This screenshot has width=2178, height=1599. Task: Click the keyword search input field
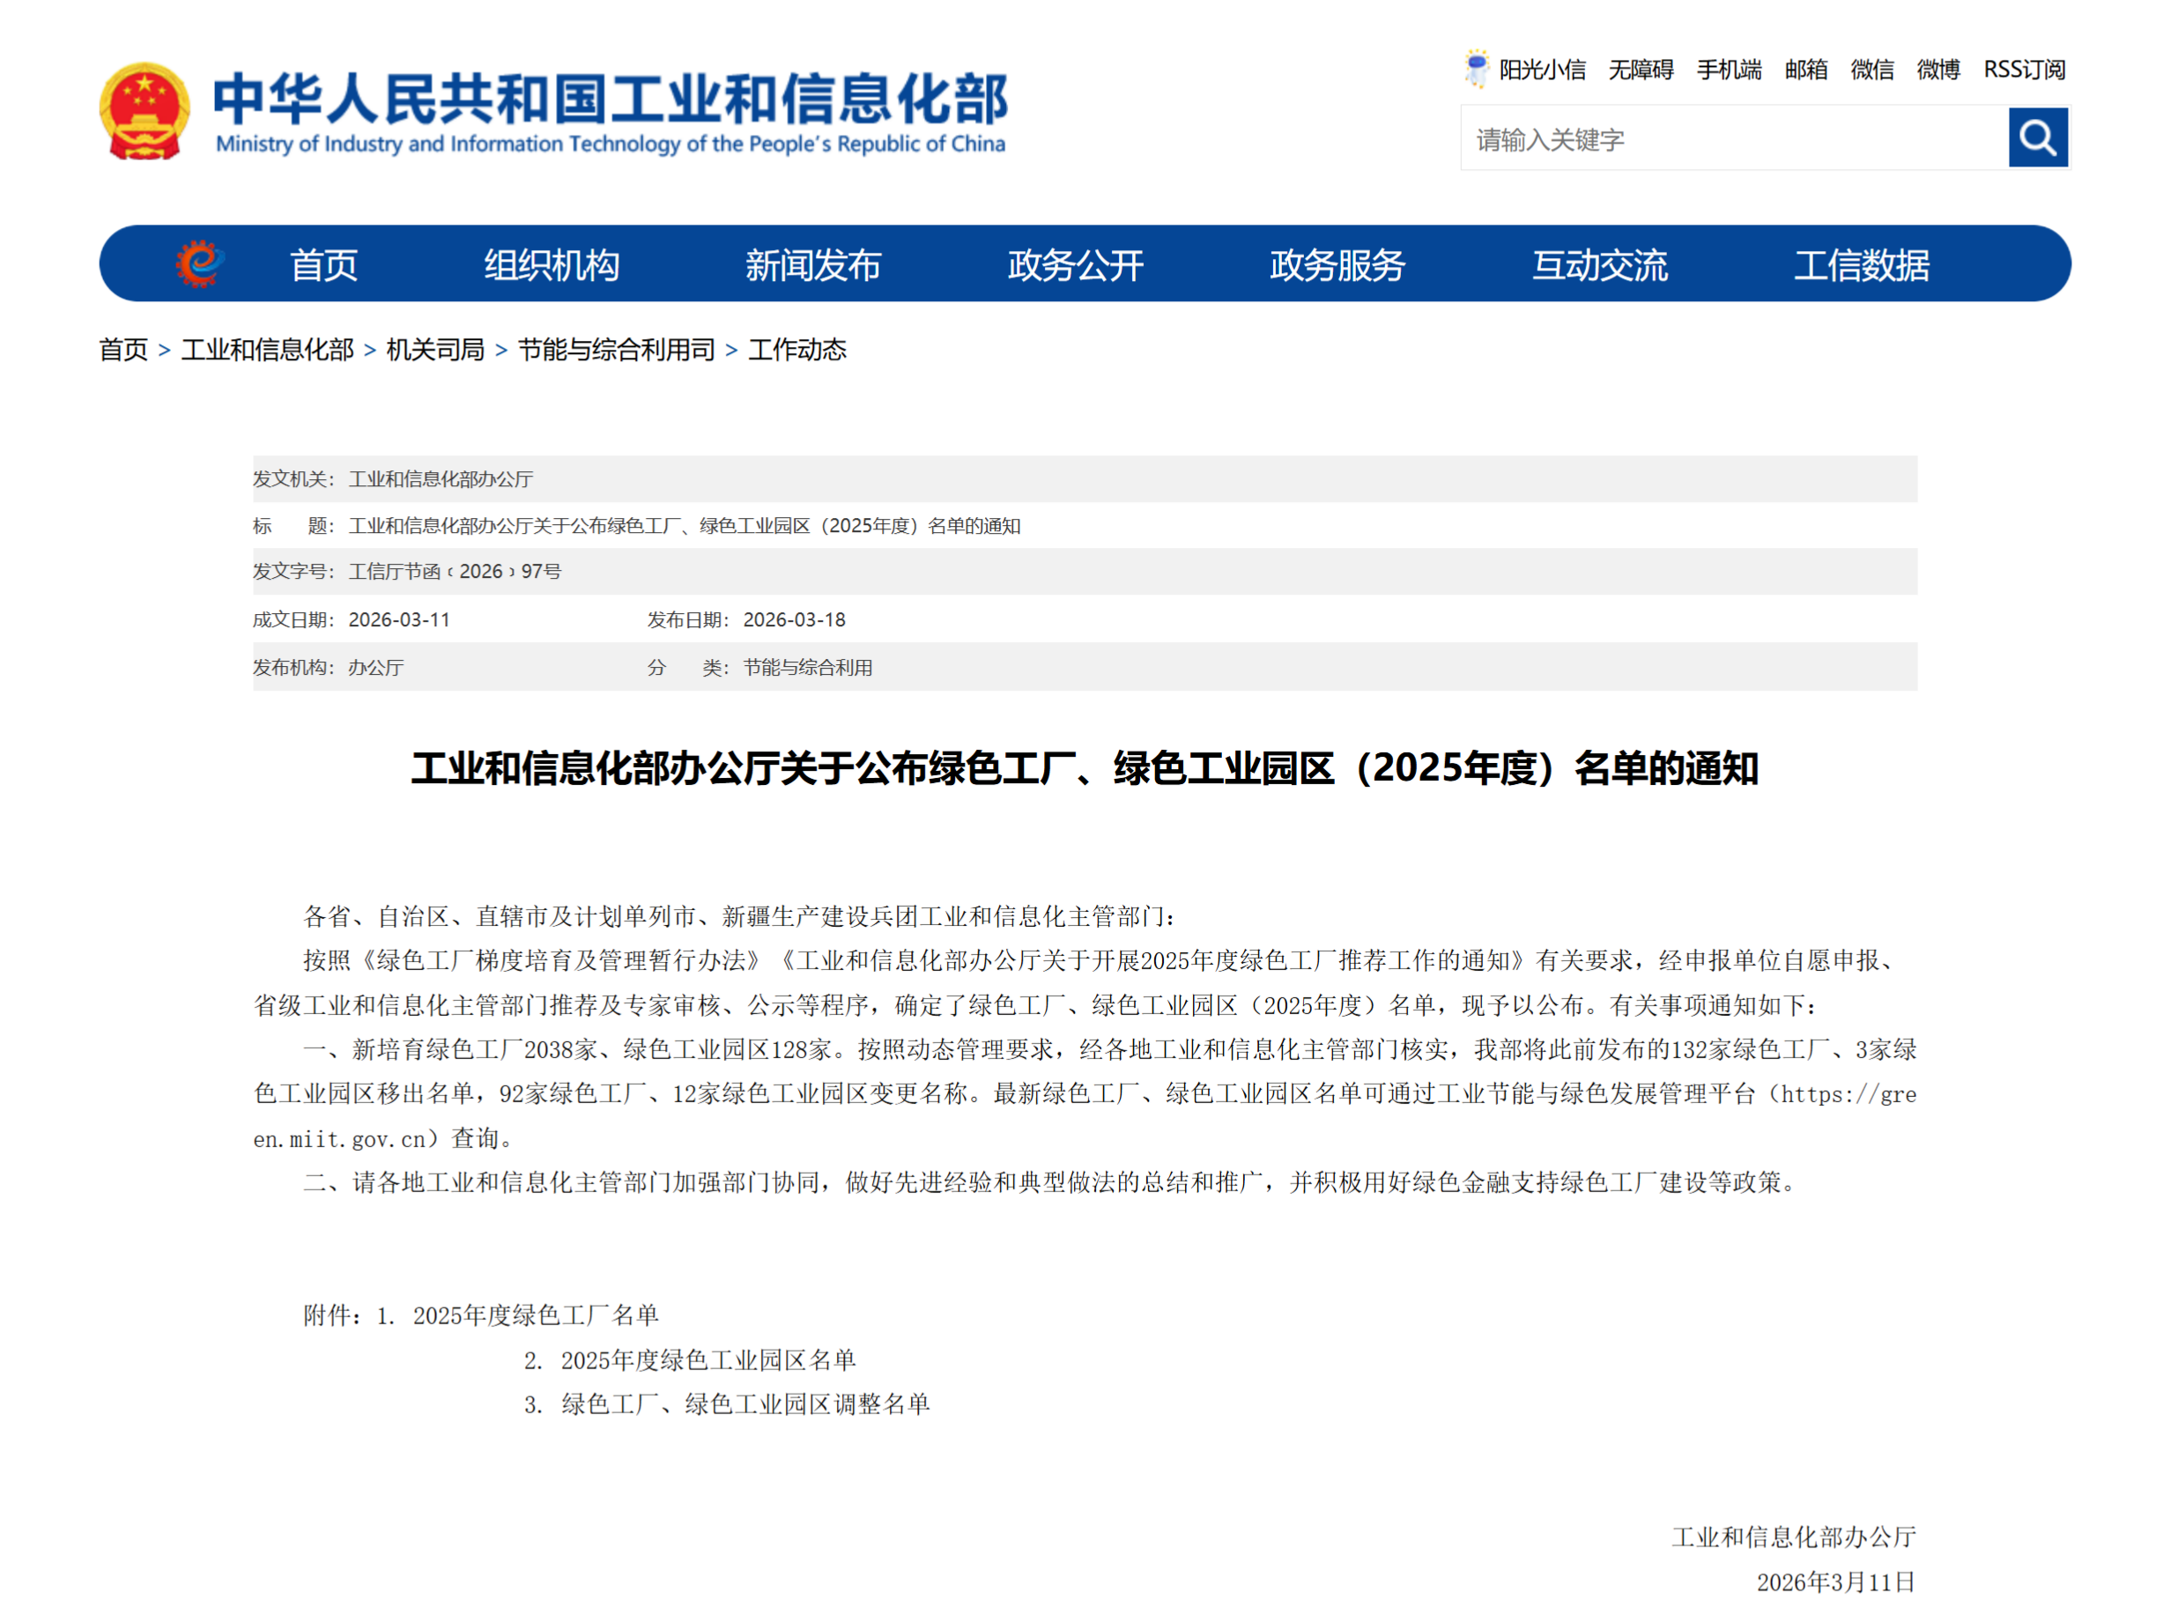coord(1733,139)
